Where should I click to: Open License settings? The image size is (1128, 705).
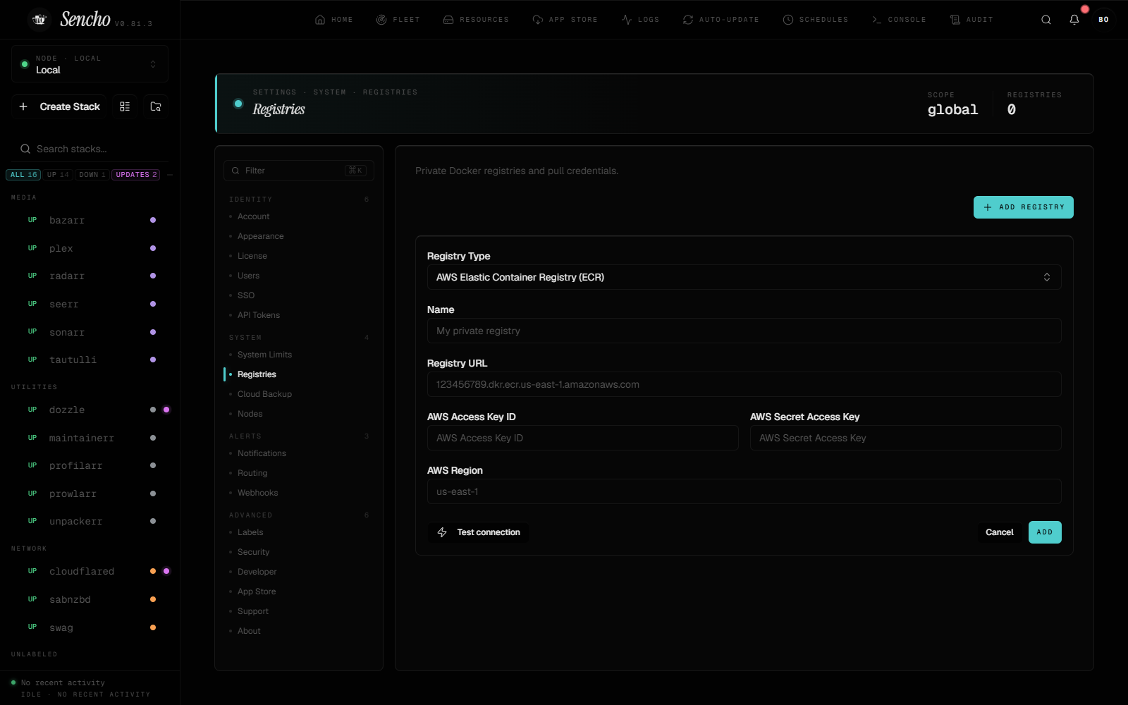(299, 256)
